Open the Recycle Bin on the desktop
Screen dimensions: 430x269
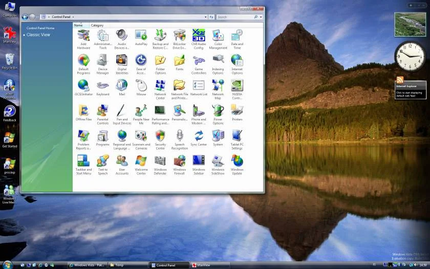(9, 60)
